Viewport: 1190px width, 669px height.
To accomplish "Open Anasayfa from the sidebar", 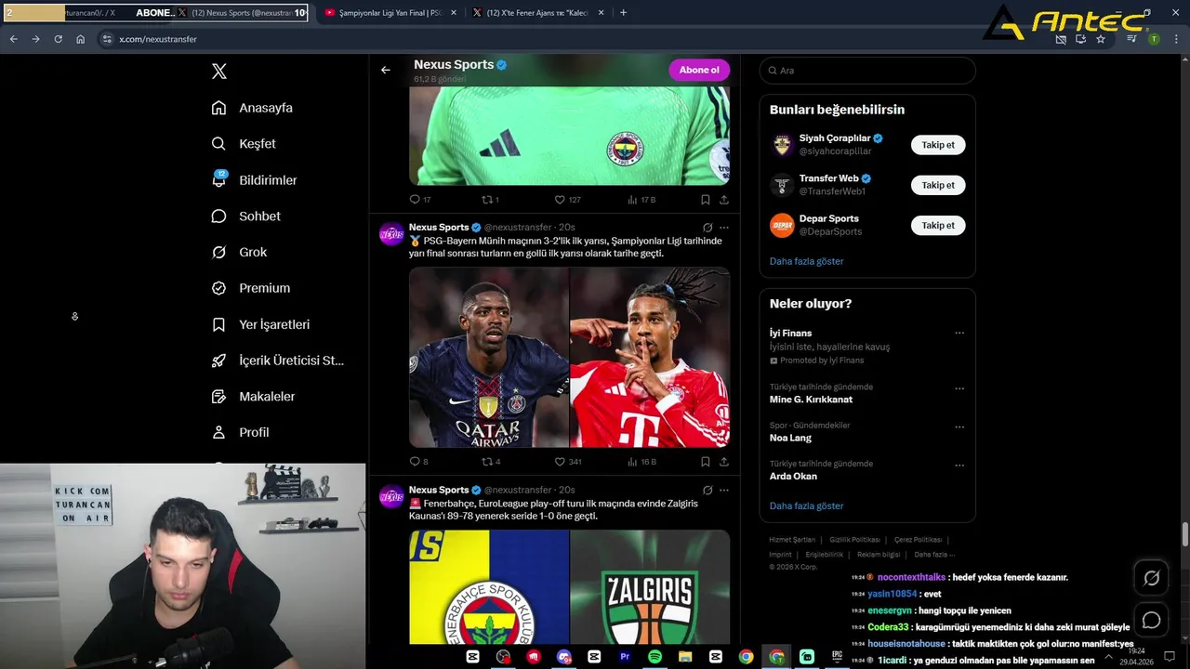I will (x=252, y=108).
